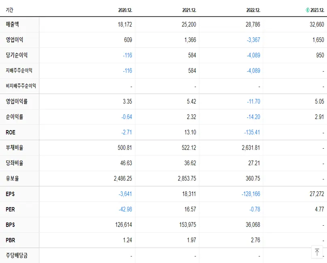Click the EPS row label

pos(10,194)
